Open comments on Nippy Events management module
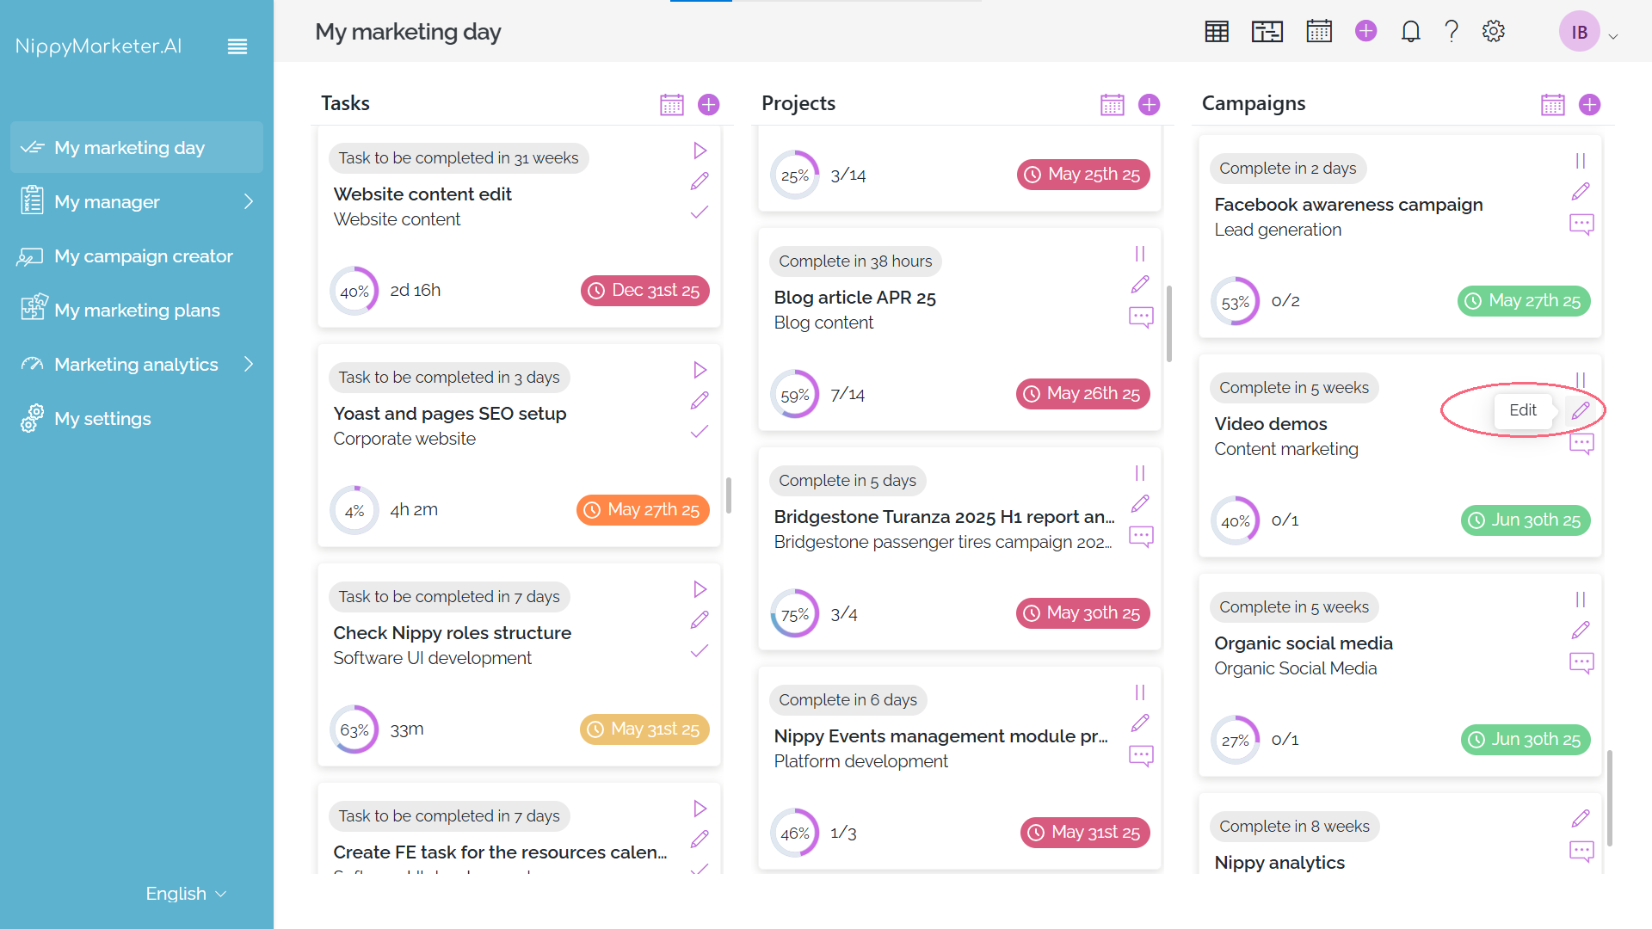 point(1141,756)
